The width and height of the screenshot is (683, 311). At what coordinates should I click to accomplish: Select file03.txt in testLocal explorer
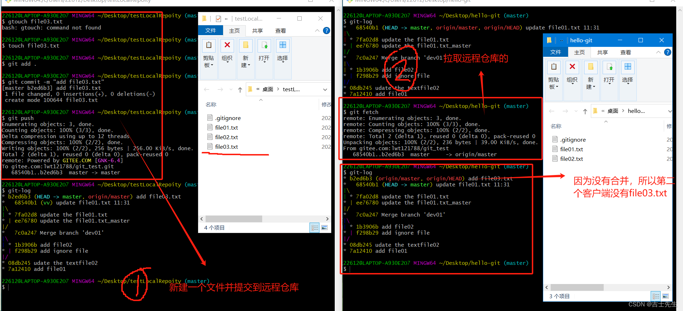(227, 147)
